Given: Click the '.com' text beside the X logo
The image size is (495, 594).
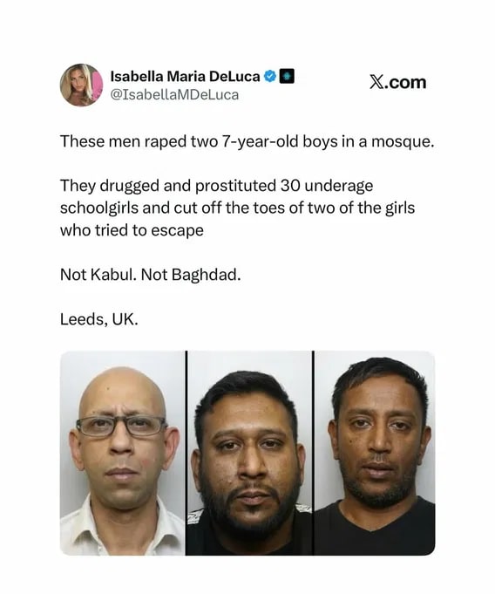Looking at the screenshot, I should click(x=405, y=83).
